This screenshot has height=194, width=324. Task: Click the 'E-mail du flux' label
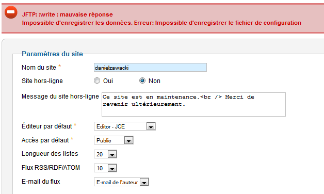click(41, 182)
